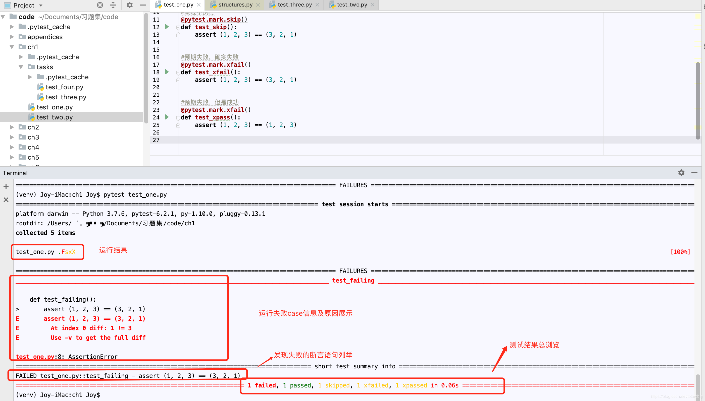
Task: Select test_three.py in project tree
Action: tap(66, 97)
